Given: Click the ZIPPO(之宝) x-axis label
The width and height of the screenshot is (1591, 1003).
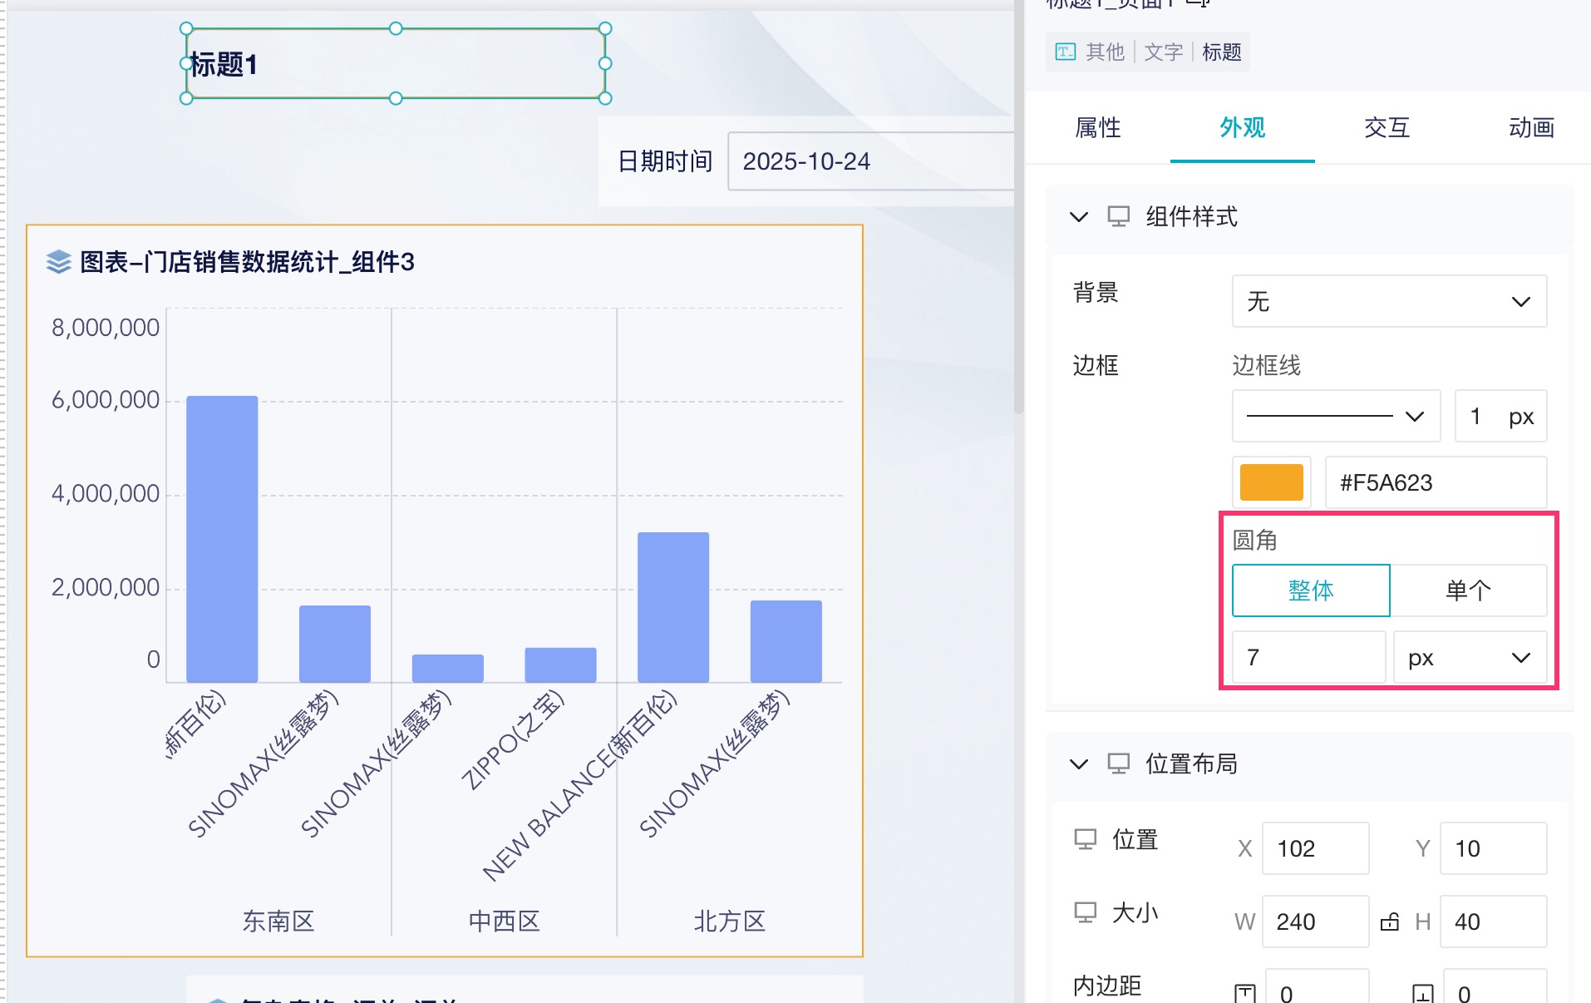Looking at the screenshot, I should point(513,739).
